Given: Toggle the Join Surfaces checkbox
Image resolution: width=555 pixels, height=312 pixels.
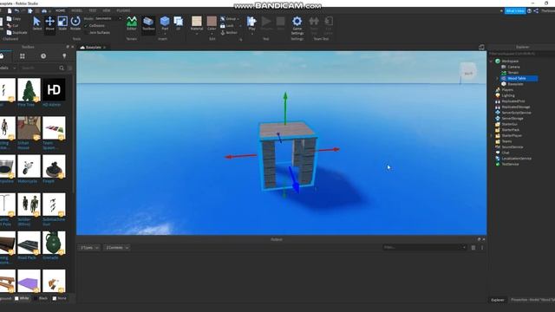Looking at the screenshot, I should click(x=86, y=33).
